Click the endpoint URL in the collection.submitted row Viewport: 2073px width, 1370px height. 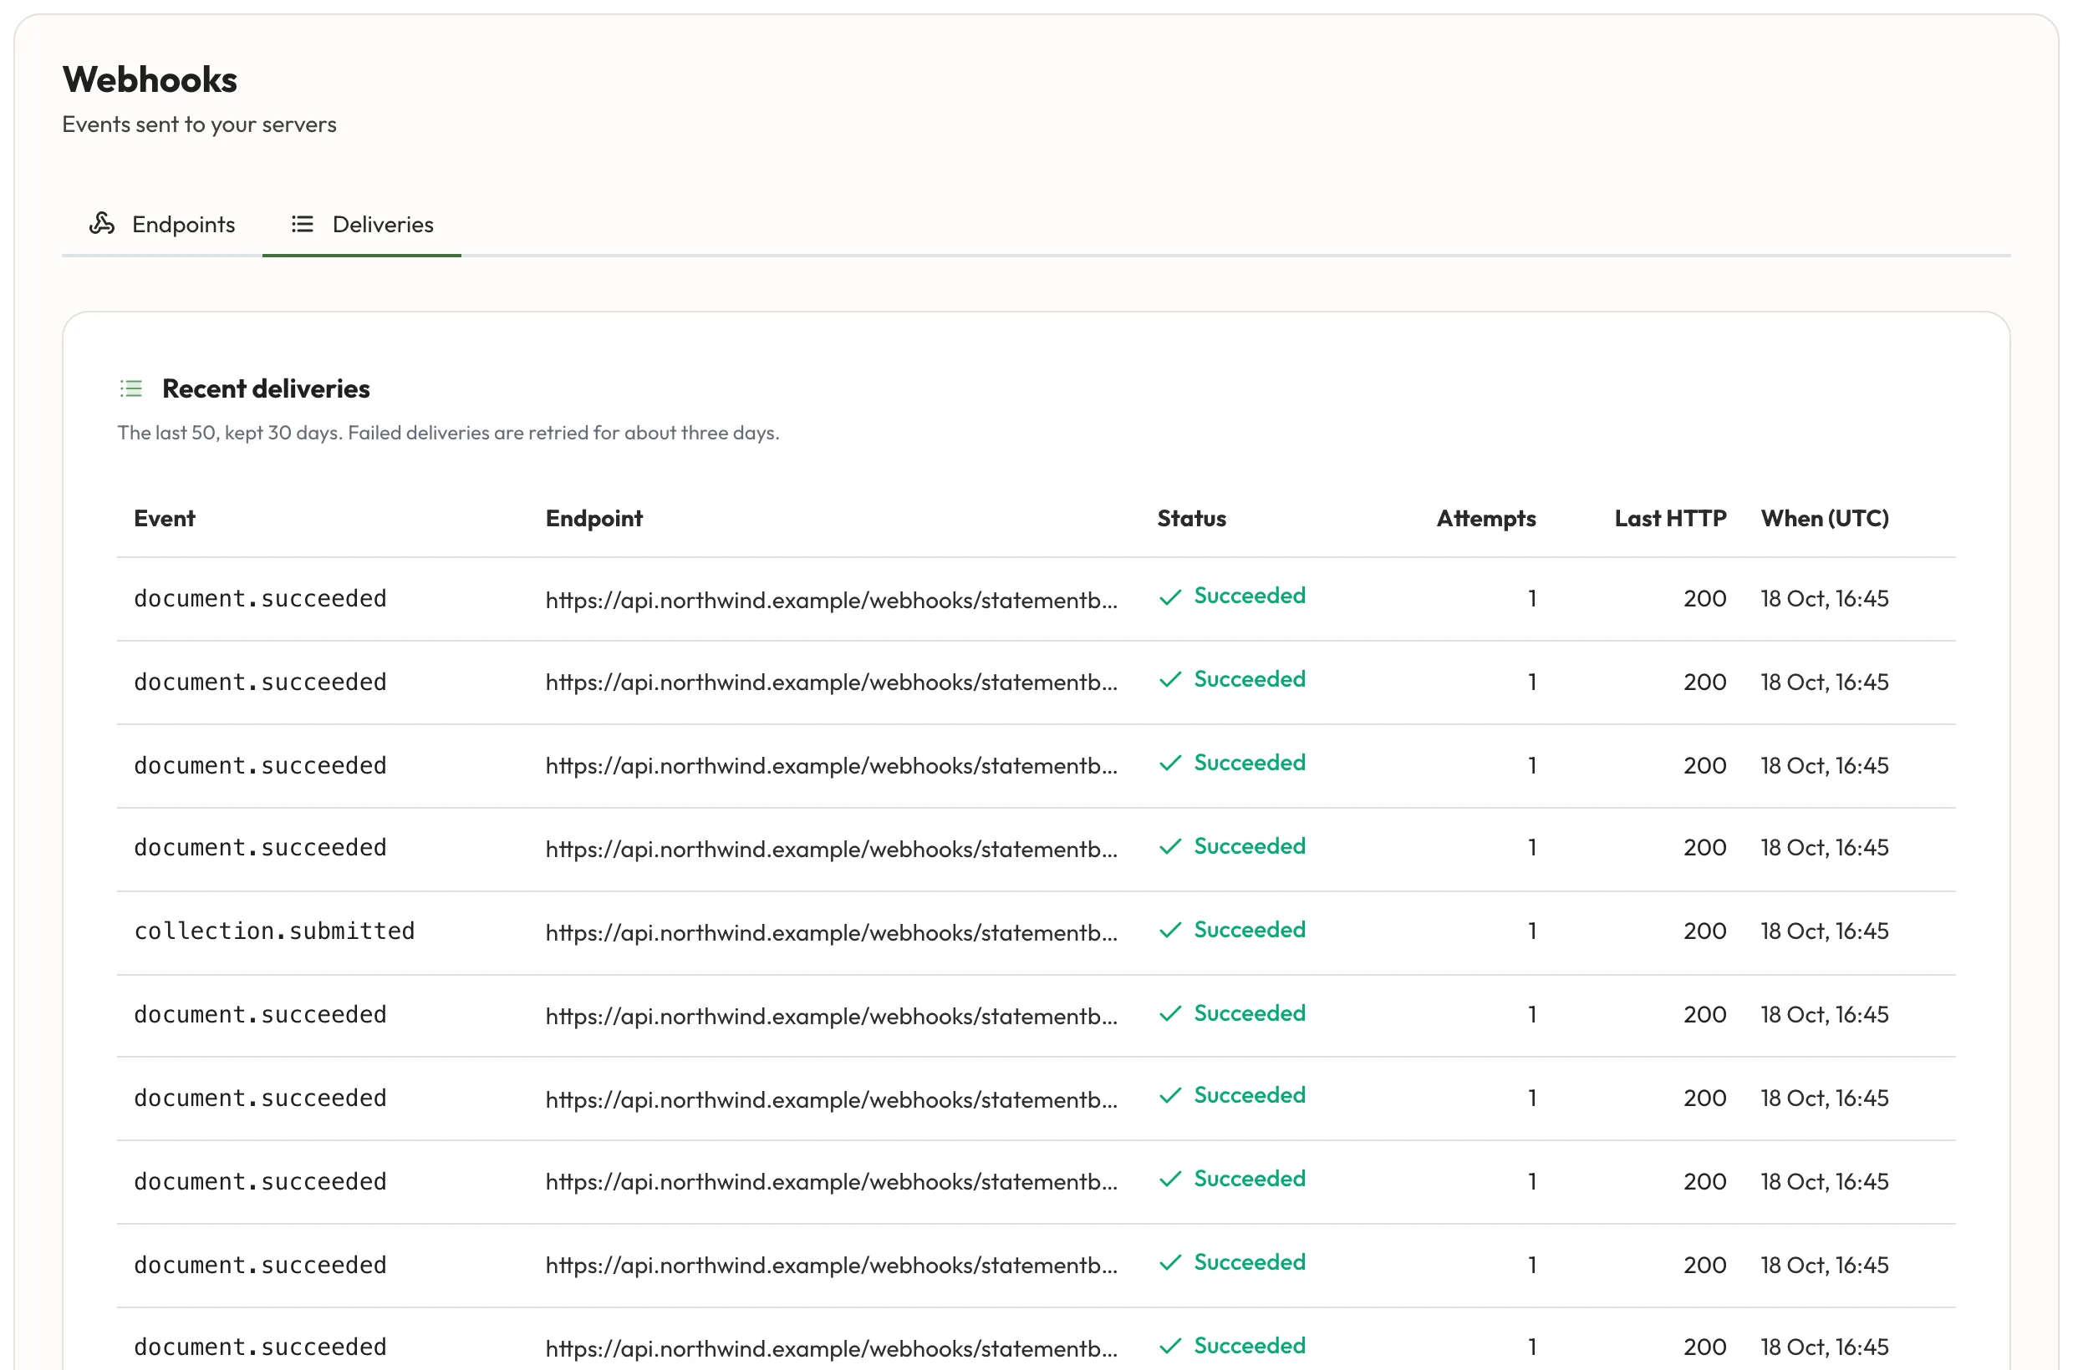[x=832, y=932]
